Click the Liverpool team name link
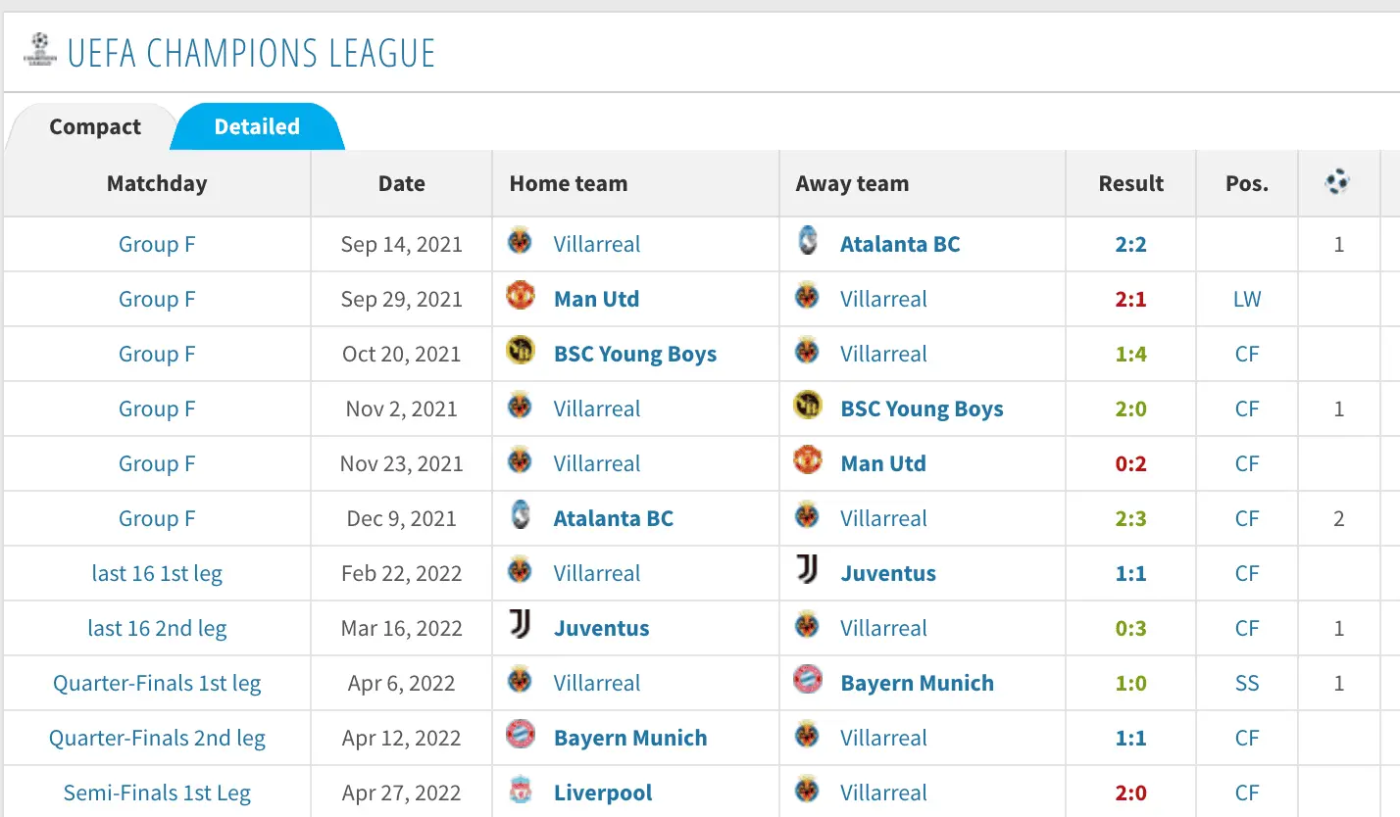 tap(602, 793)
